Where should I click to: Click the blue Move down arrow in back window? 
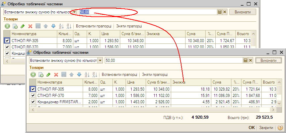(53, 26)
